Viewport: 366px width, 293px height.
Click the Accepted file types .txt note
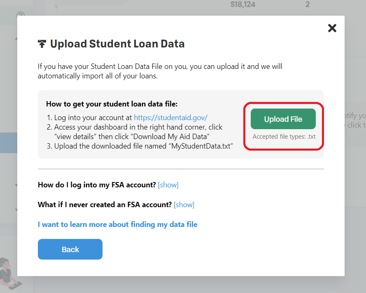pyautogui.click(x=284, y=137)
